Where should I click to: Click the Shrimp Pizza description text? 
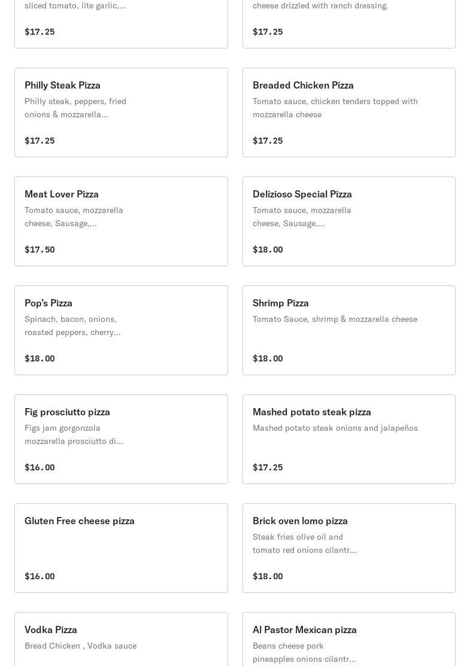tap(335, 319)
